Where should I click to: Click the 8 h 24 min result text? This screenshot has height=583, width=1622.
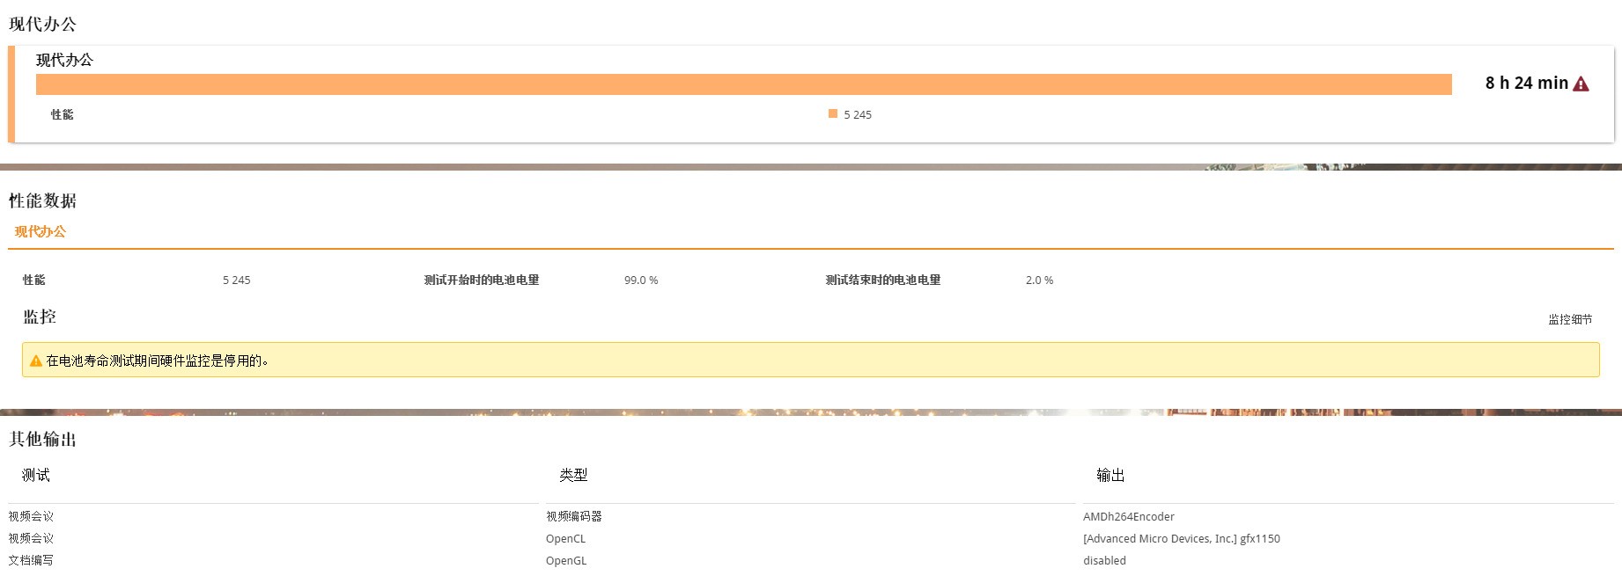1526,84
